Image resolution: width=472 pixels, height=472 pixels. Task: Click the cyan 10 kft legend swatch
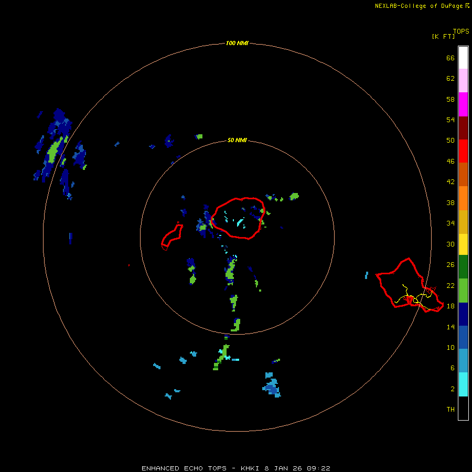[x=463, y=384]
